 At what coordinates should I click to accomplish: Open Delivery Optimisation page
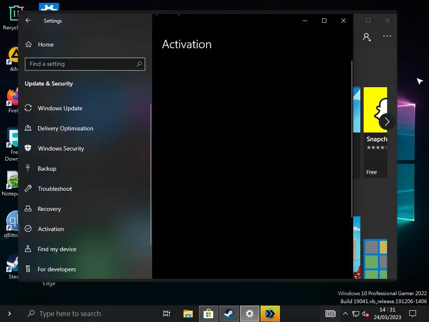point(65,128)
